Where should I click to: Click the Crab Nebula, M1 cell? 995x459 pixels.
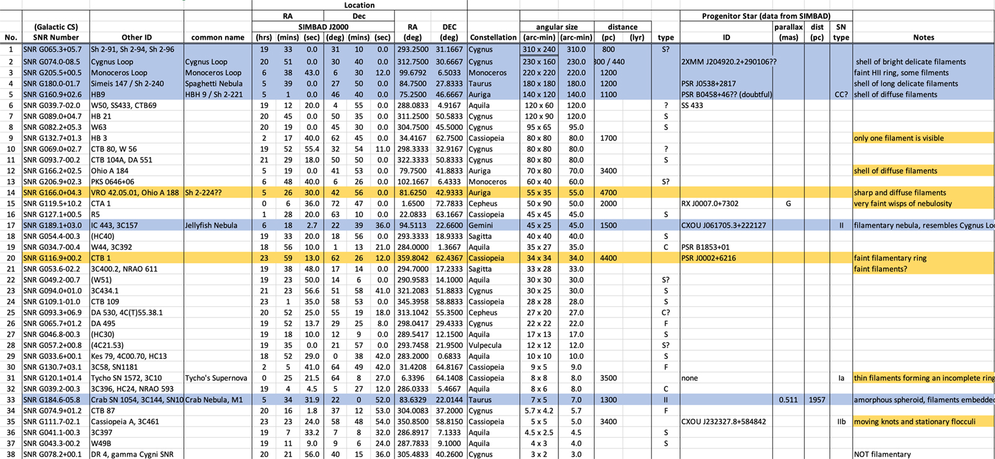point(218,399)
